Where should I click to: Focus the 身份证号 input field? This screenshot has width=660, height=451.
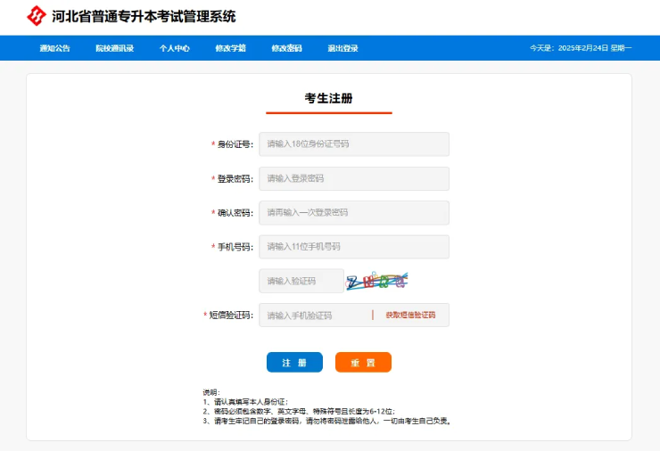click(x=353, y=144)
